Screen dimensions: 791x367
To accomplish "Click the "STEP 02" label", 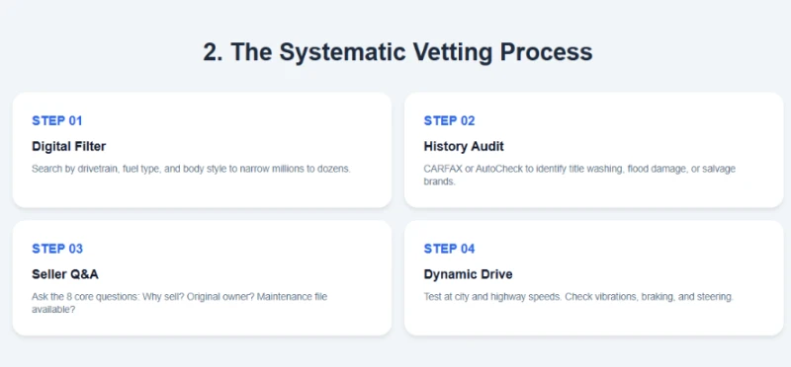I will pos(449,120).
